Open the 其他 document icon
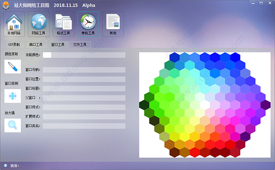 [x=113, y=24]
